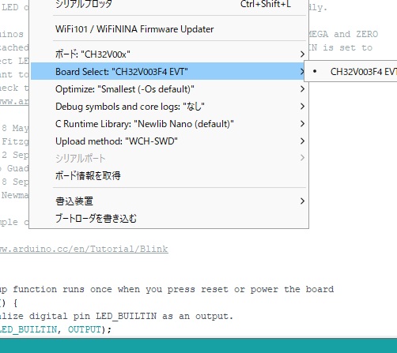This screenshot has width=397, height=353.
Task: Open Upload method "WCH-SWD" submenu
Action: 168,141
